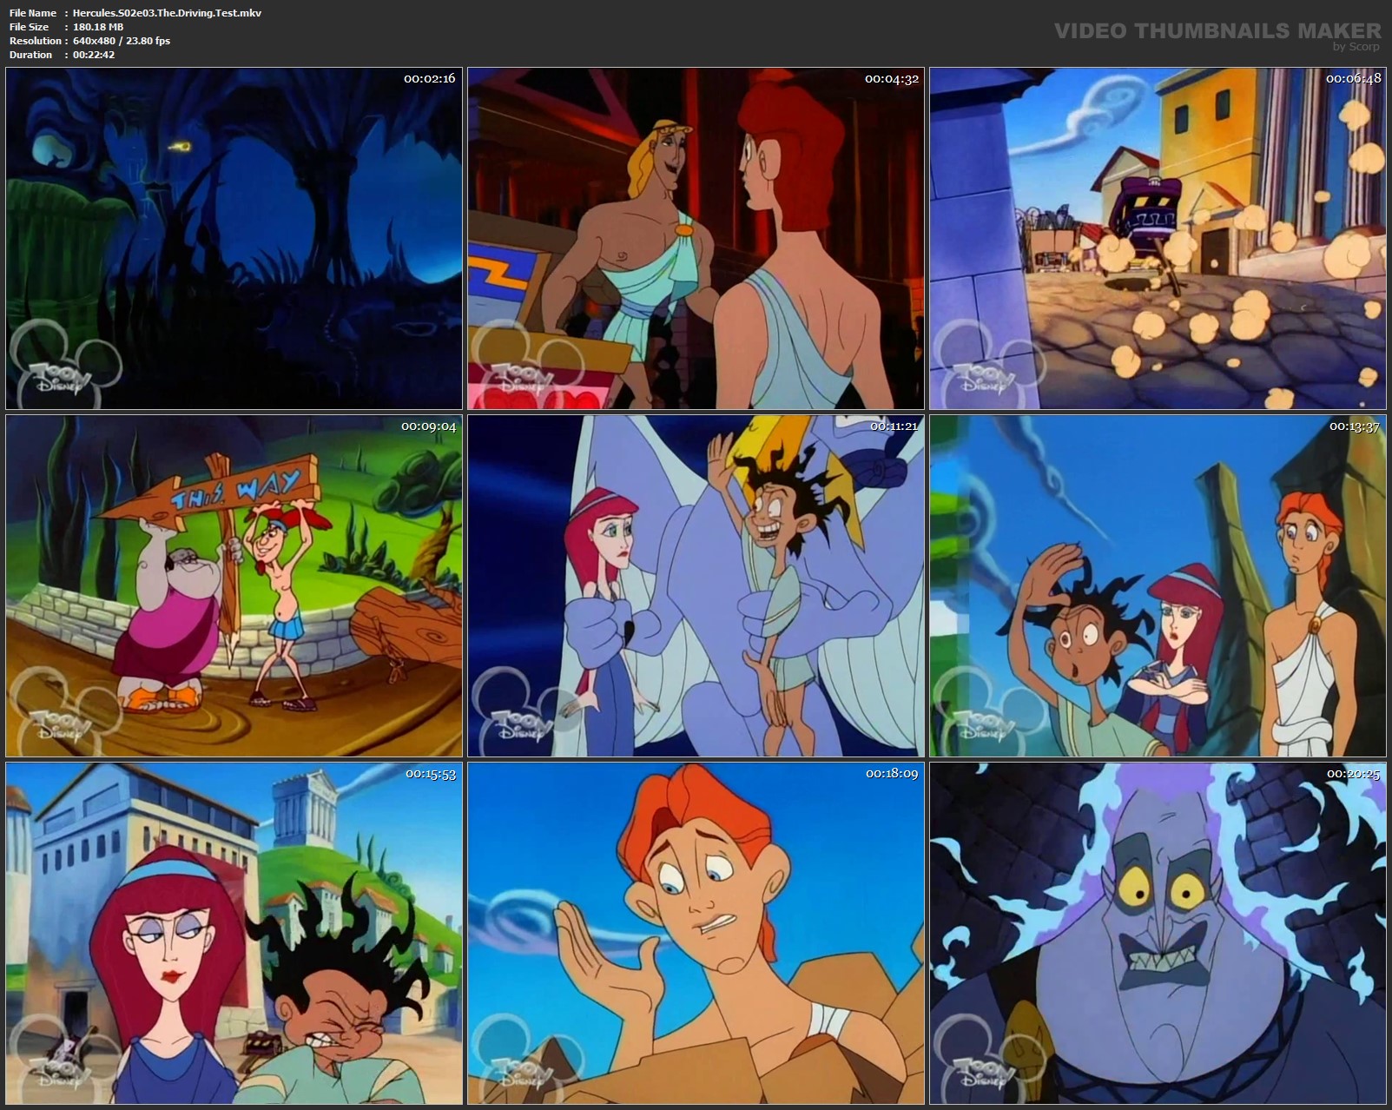1392x1110 pixels.
Task: Select file name Hercules.S02e03.The.Driving.Test.mkv
Action: [167, 13]
